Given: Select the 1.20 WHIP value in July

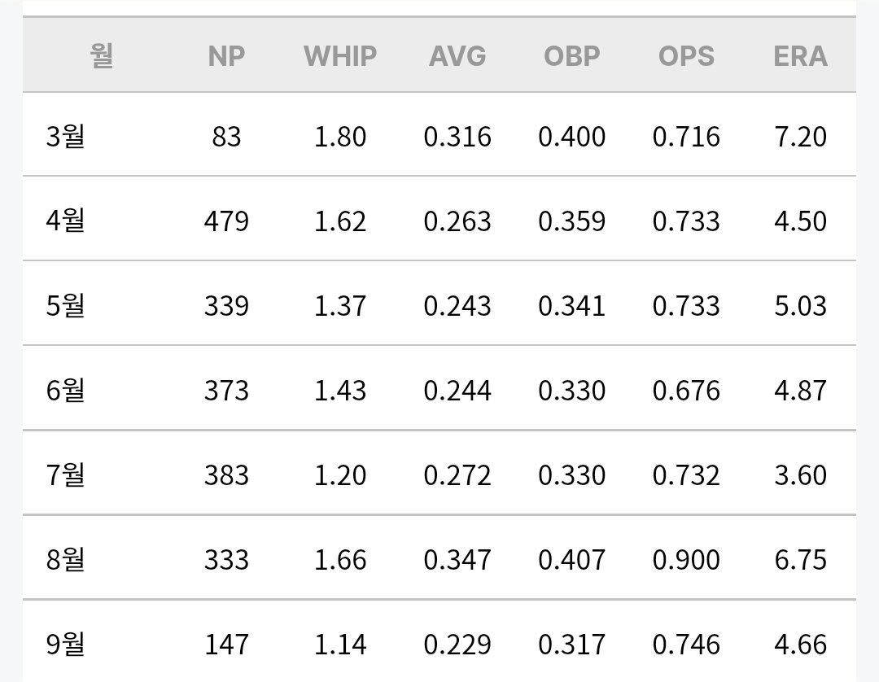Looking at the screenshot, I should pyautogui.click(x=340, y=475).
